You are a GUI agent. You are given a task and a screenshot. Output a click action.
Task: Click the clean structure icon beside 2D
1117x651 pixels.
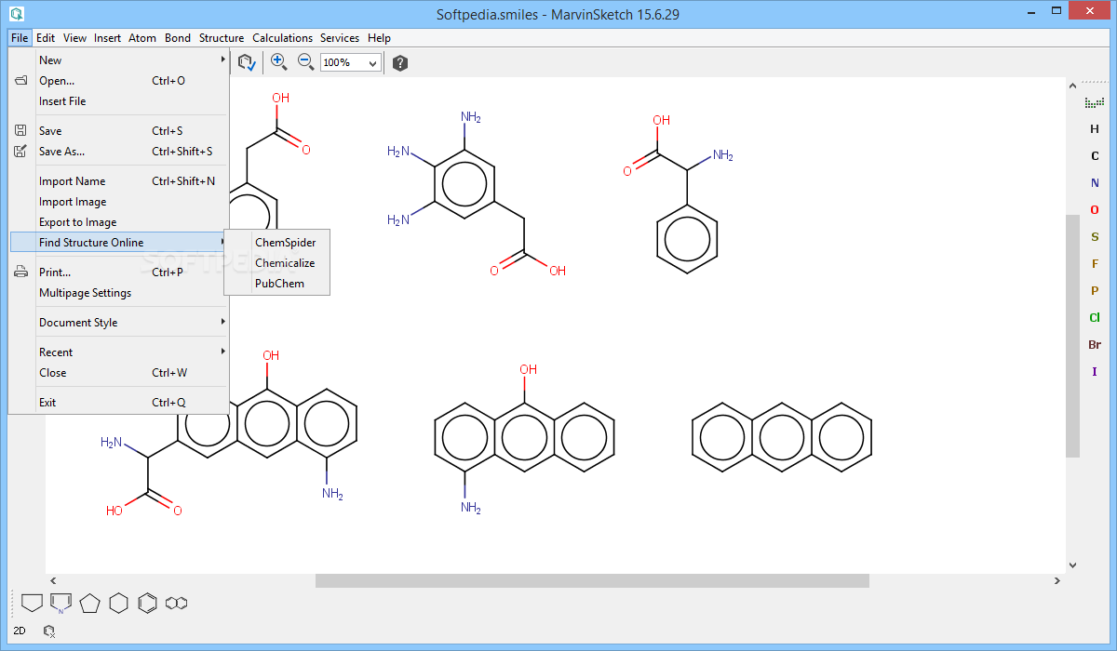click(49, 631)
